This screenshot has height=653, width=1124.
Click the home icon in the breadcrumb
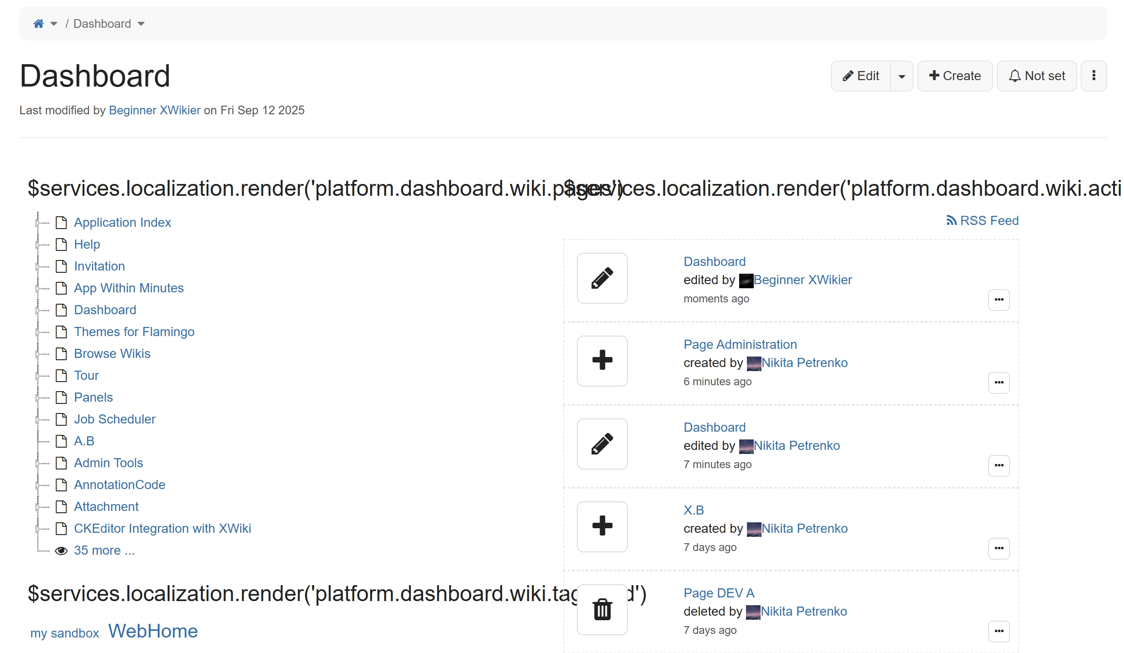tap(39, 24)
